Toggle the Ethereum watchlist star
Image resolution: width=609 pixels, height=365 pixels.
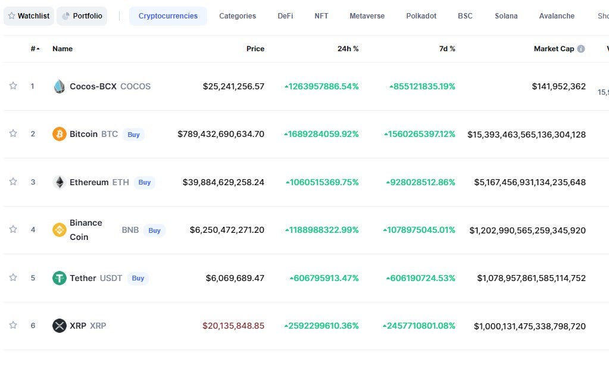coord(13,182)
